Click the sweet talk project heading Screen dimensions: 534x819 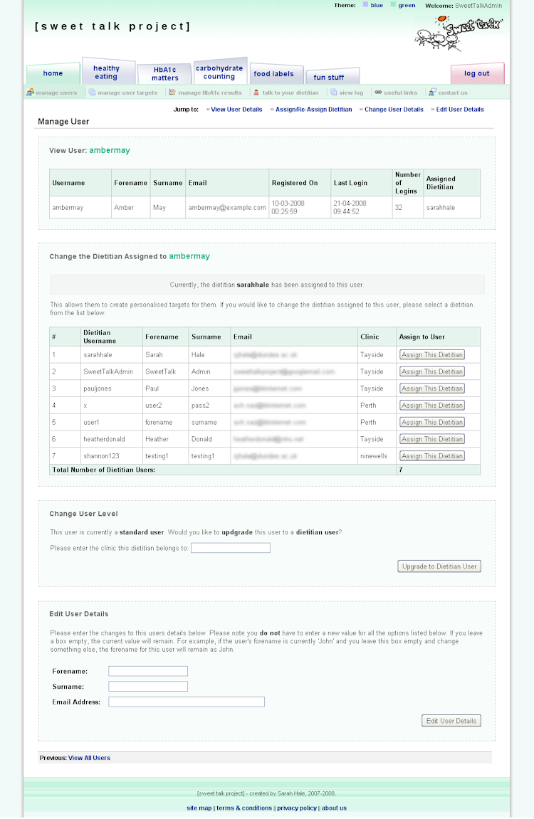(112, 26)
